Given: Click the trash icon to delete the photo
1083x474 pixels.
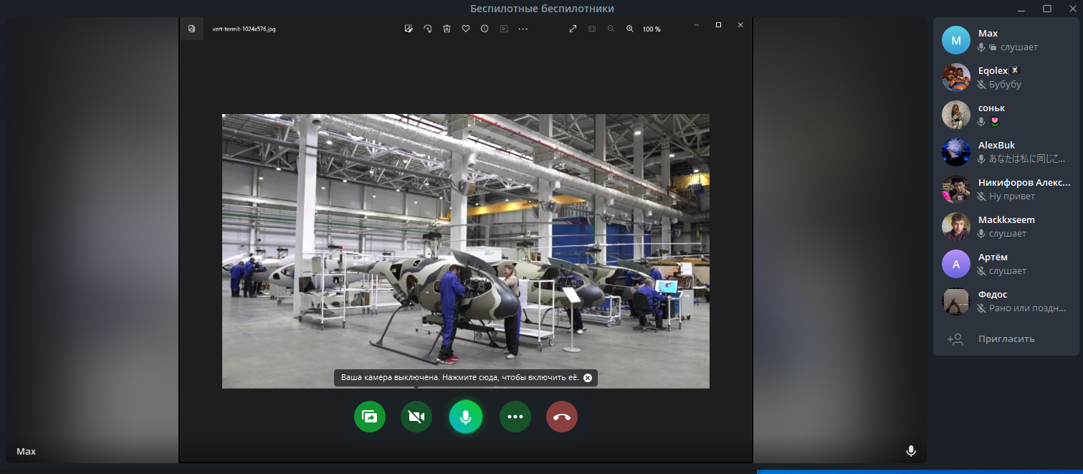Looking at the screenshot, I should click(447, 29).
